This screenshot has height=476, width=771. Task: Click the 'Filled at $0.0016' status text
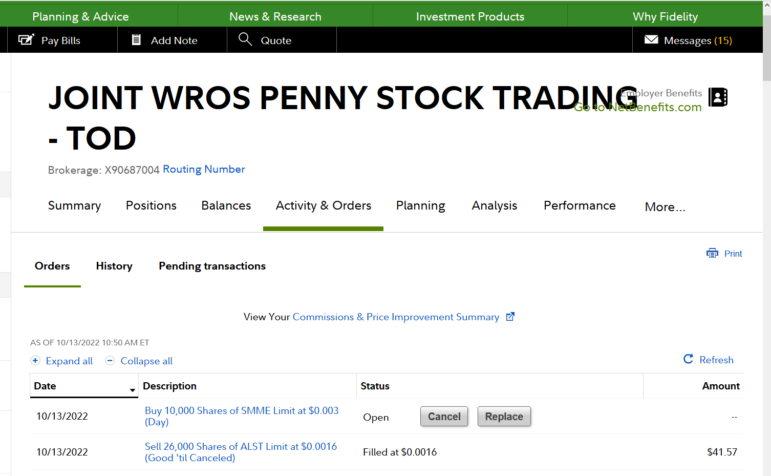point(400,452)
